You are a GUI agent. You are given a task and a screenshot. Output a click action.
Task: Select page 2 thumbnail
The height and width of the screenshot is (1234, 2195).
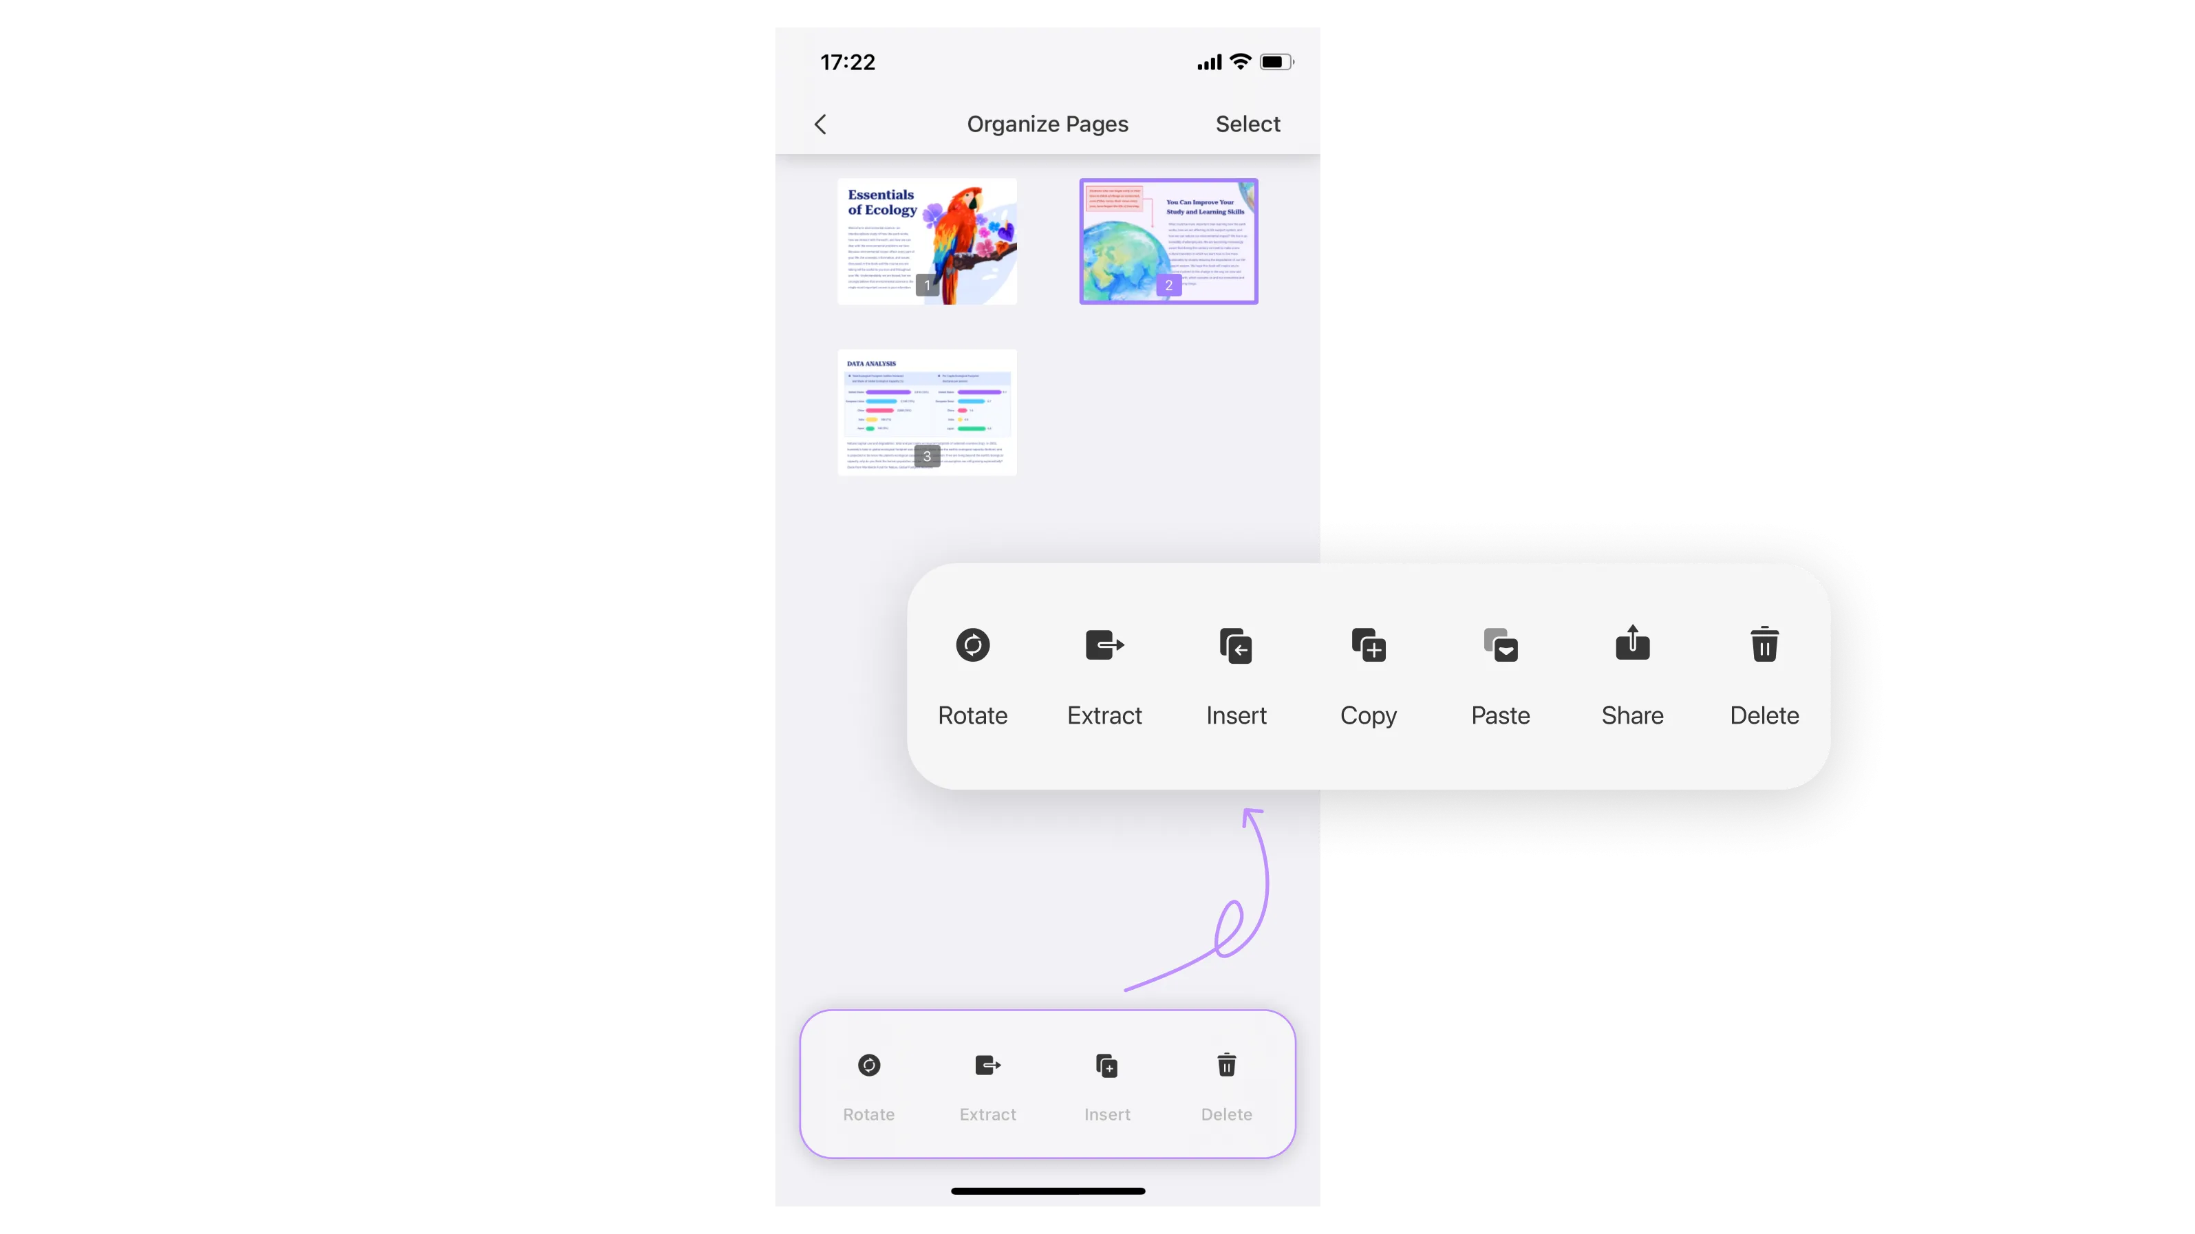click(1167, 239)
